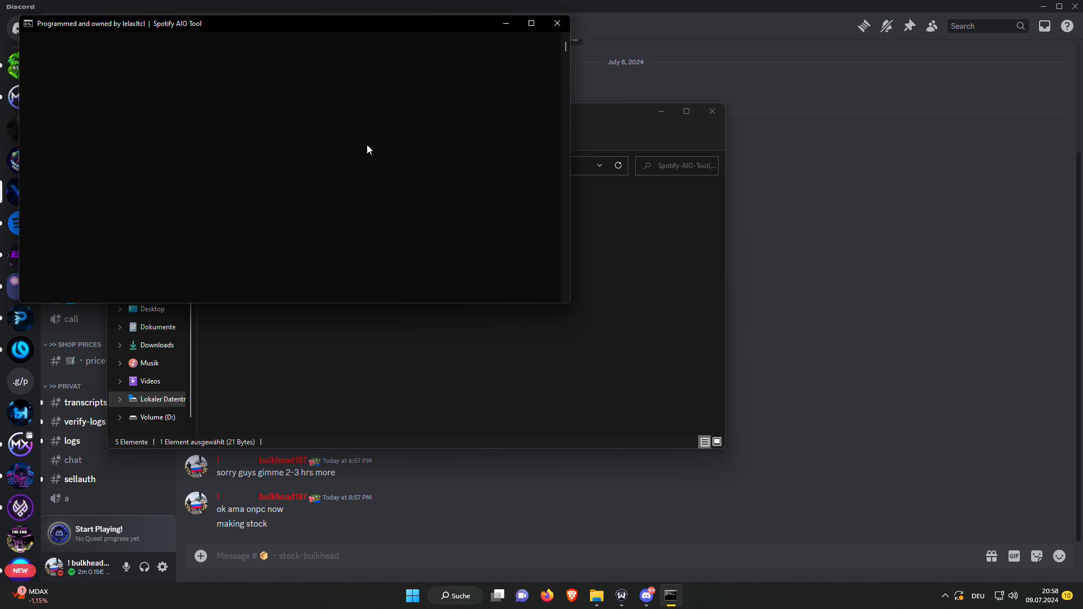Open pinned messages pin icon

[909, 26]
